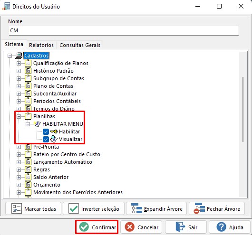Image resolution: width=252 pixels, height=235 pixels.
Task: Select the Cadastros tree label
Action: [36, 56]
